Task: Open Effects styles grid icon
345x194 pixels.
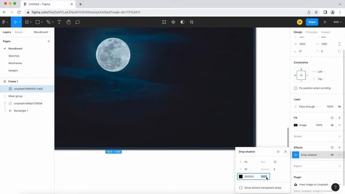Action: point(332,148)
